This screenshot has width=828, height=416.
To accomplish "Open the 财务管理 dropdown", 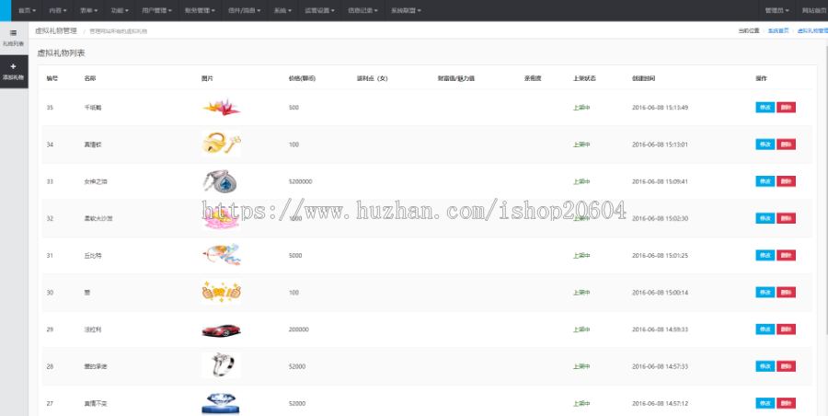I will pos(200,10).
